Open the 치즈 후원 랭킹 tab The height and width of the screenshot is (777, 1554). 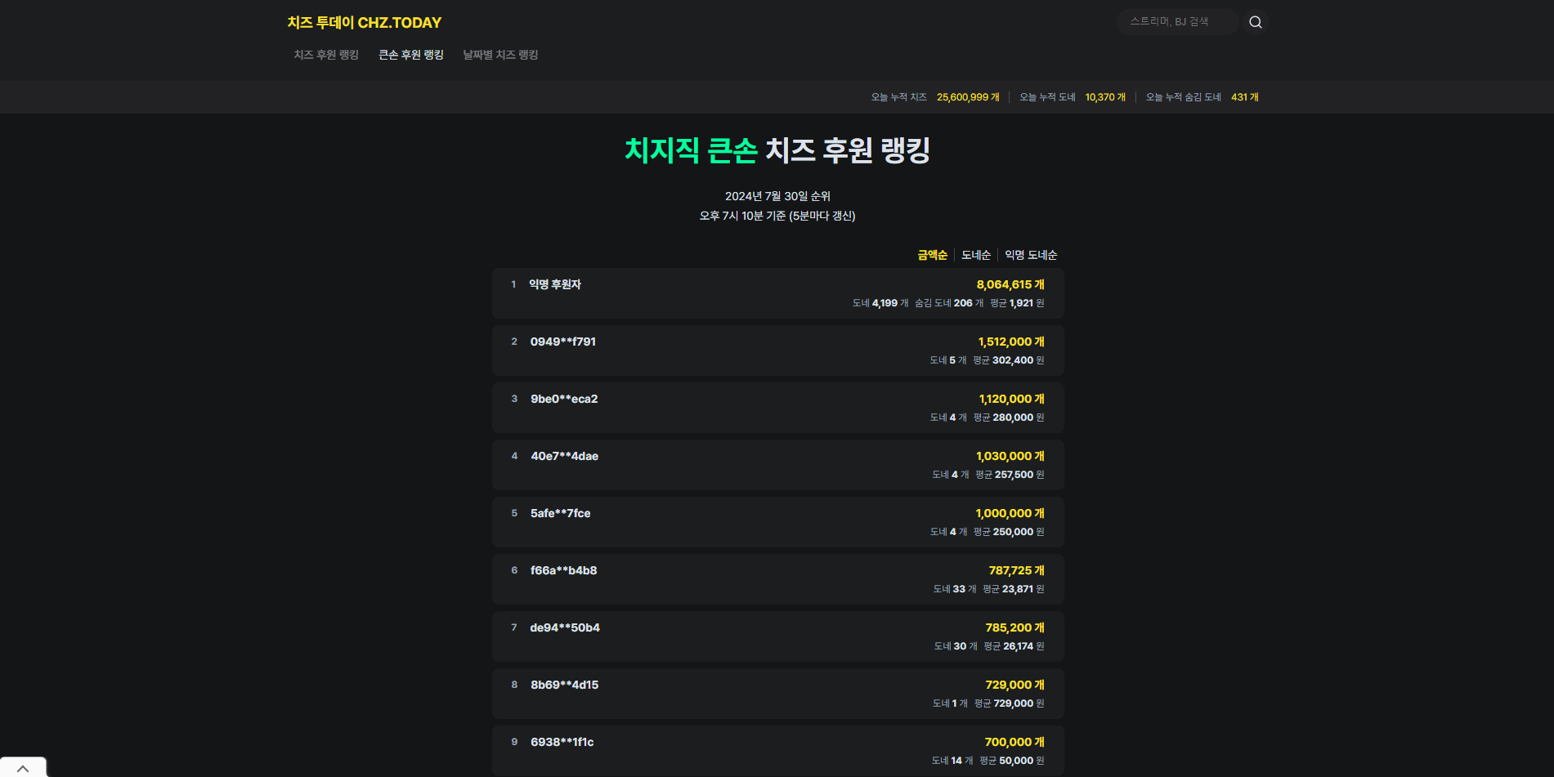click(x=325, y=55)
